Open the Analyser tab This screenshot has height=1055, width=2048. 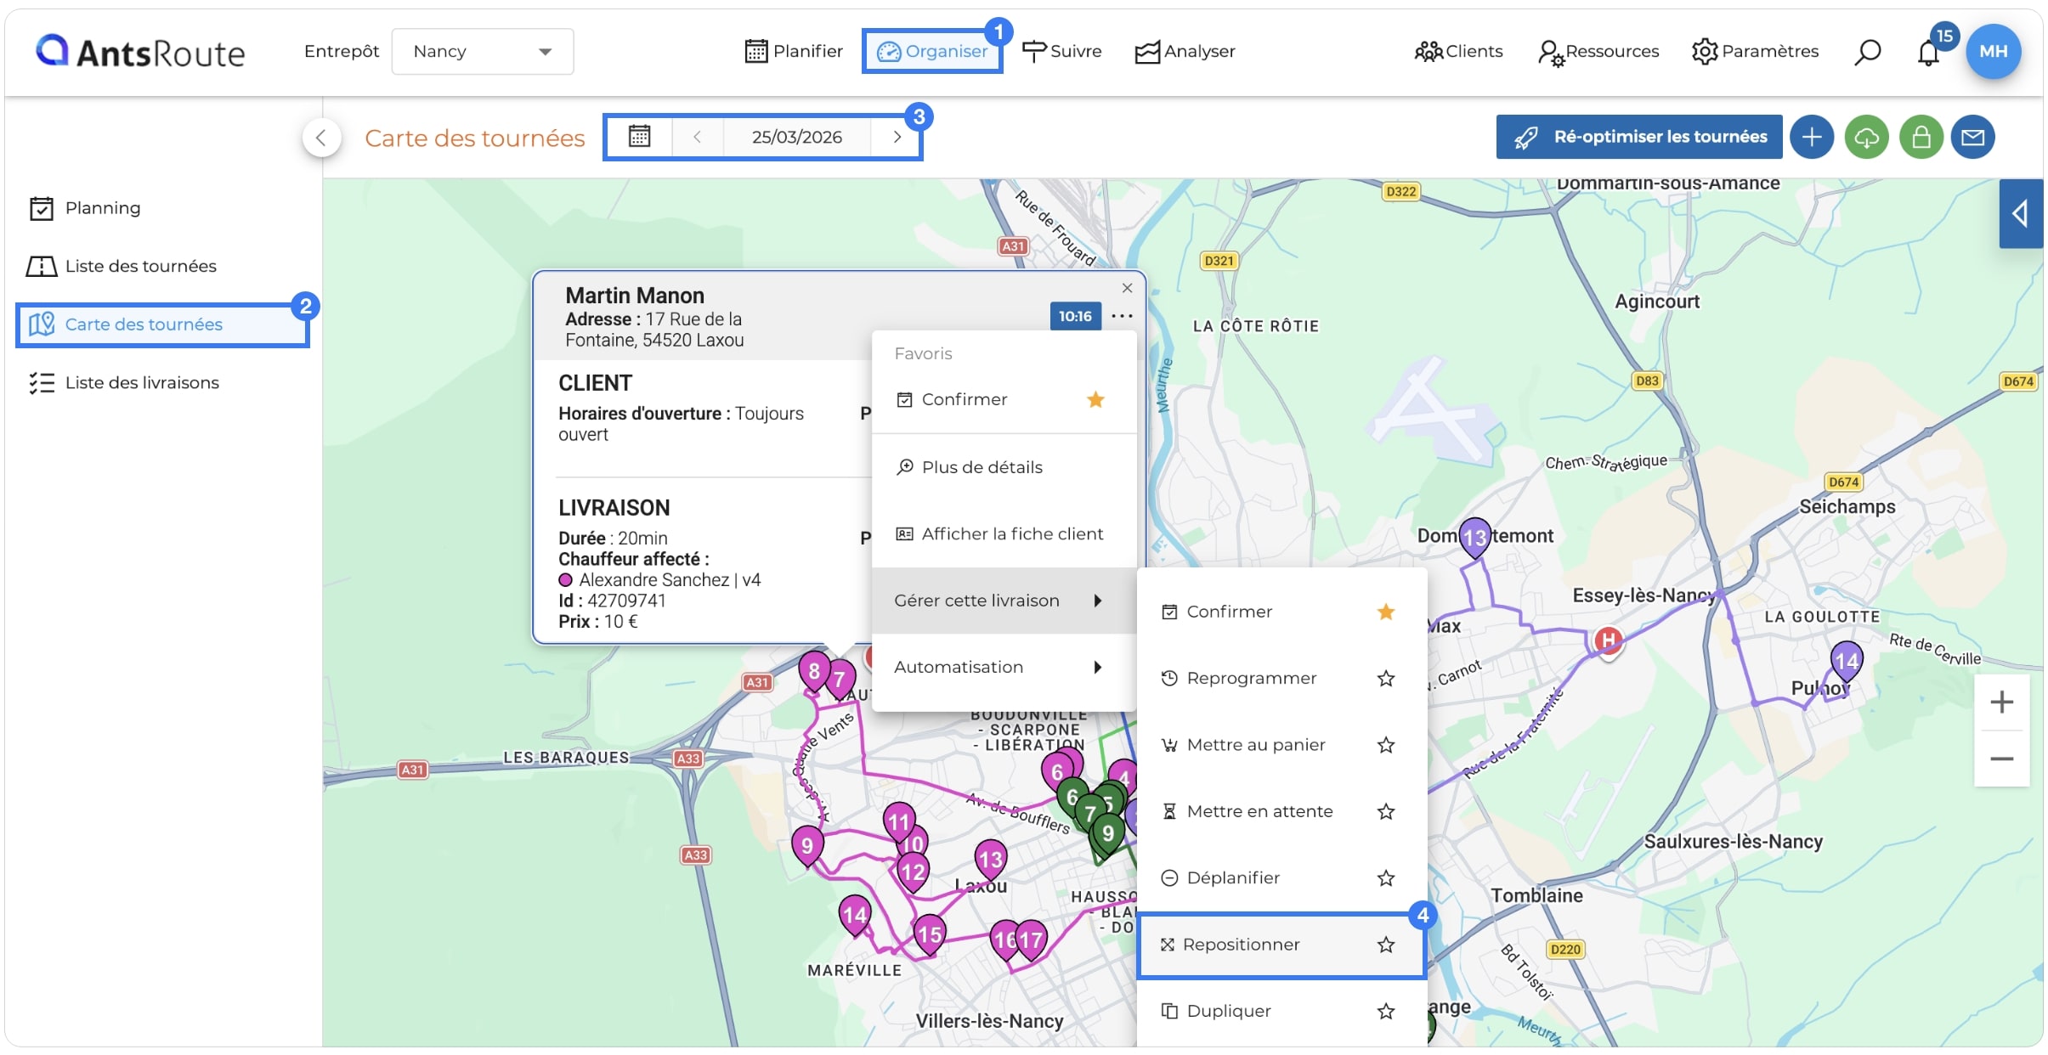1185,52
